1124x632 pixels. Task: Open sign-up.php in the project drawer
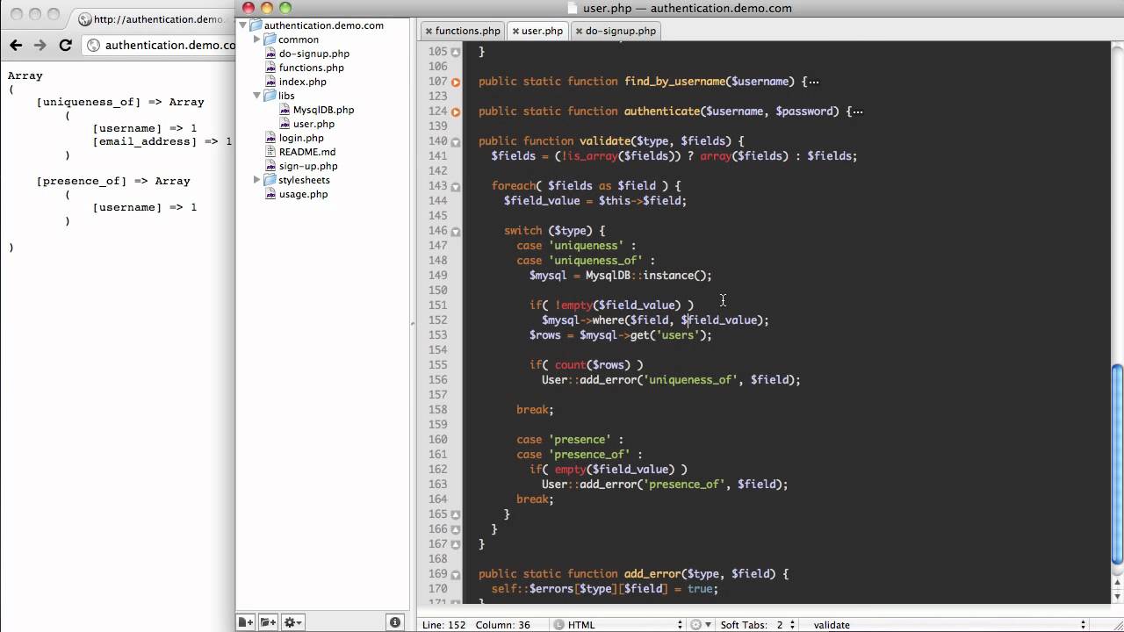(308, 166)
